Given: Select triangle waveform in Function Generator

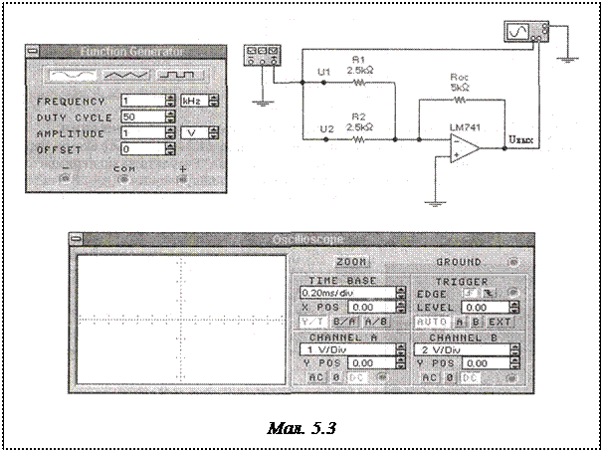Looking at the screenshot, I should point(126,76).
